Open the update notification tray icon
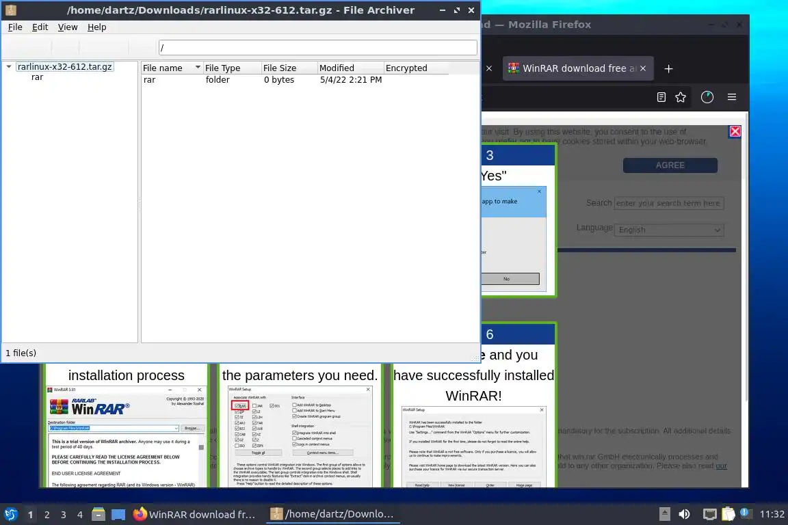The width and height of the screenshot is (788, 525). tap(745, 513)
